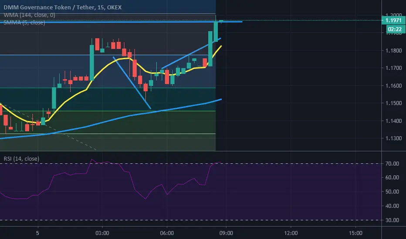Click the 12:00 time axis label
The height and width of the screenshot is (239, 406).
point(291,233)
